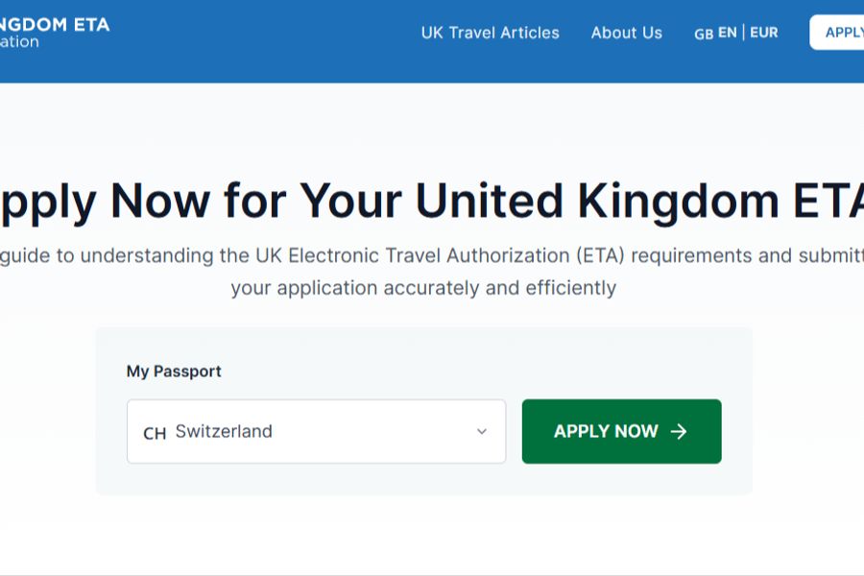Click the GB flag code in header
This screenshot has height=576, width=864.
point(704,34)
